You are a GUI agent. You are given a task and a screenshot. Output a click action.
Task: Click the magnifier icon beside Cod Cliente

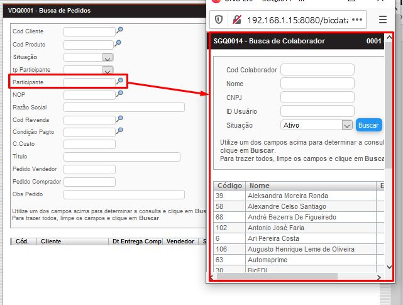(119, 30)
